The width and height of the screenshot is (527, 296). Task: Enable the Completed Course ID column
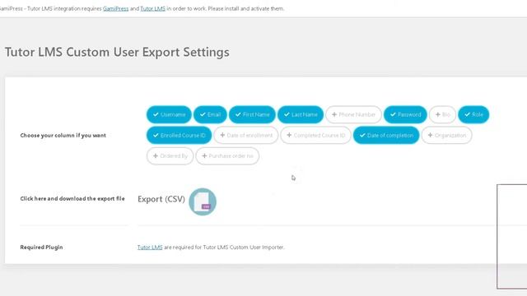tap(315, 135)
